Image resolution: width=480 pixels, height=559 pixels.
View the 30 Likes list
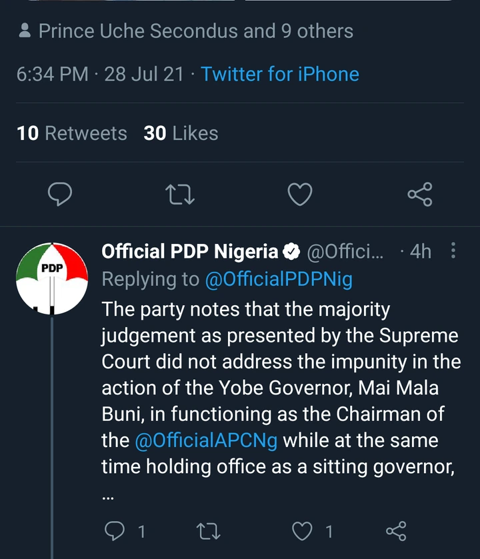point(181,133)
